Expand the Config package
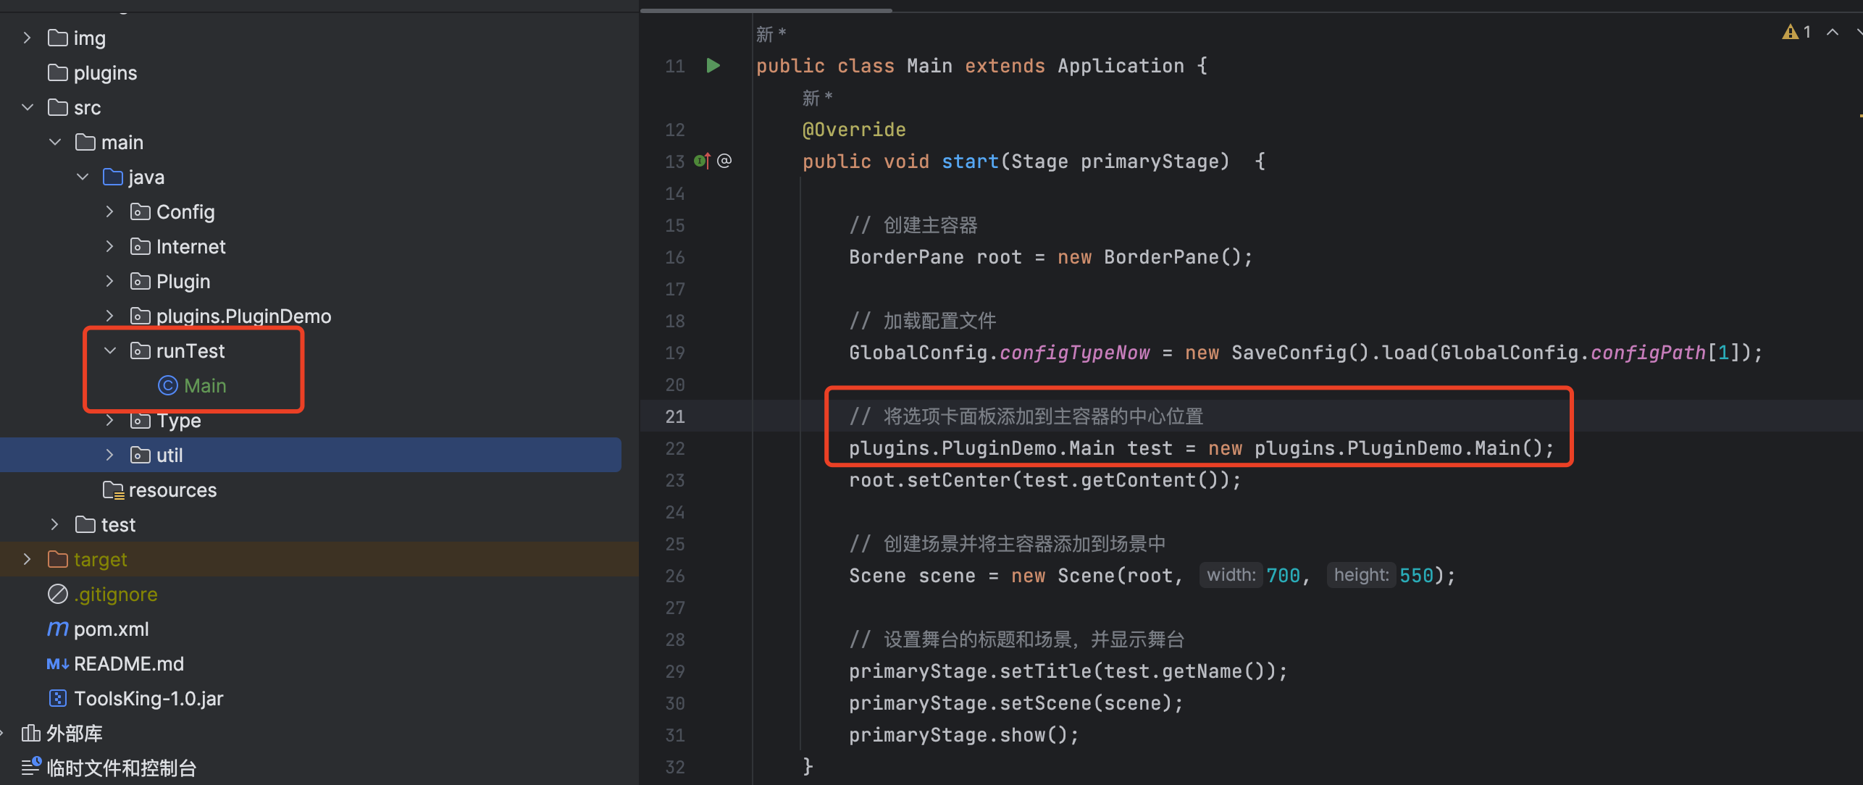The width and height of the screenshot is (1863, 785). coord(110,211)
